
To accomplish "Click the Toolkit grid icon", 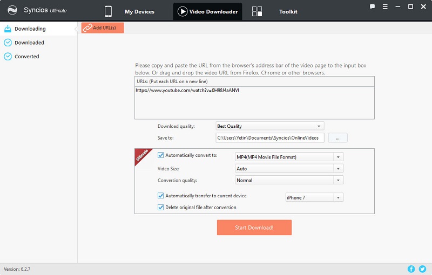I will [257, 11].
